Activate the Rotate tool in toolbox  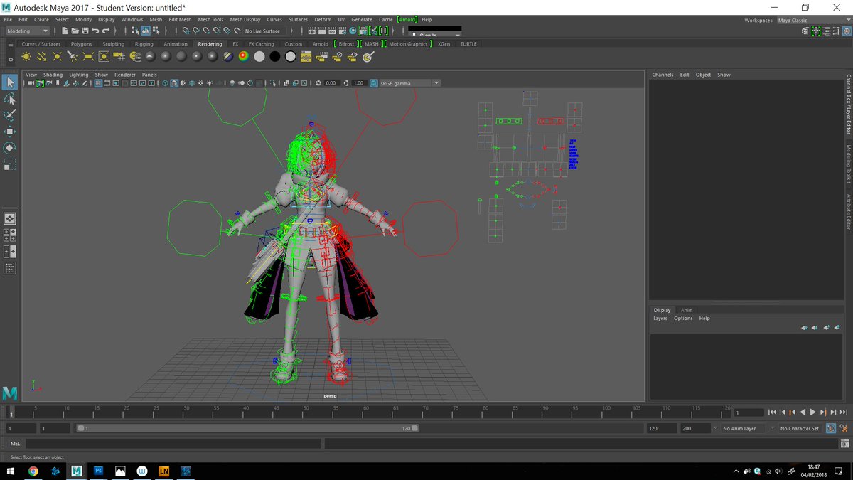point(10,148)
